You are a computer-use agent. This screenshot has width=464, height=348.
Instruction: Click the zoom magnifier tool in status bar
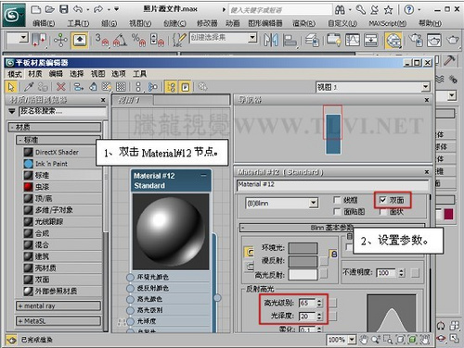point(376,340)
